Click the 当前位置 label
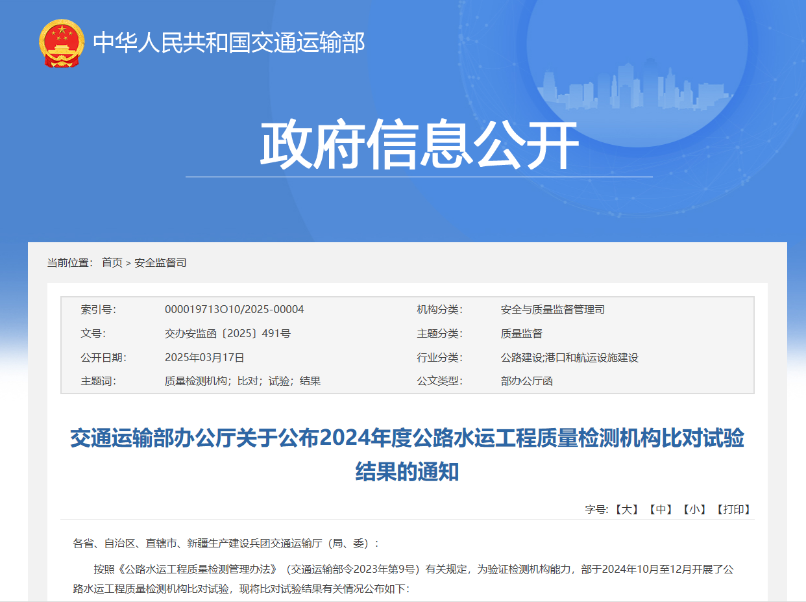 (70, 262)
